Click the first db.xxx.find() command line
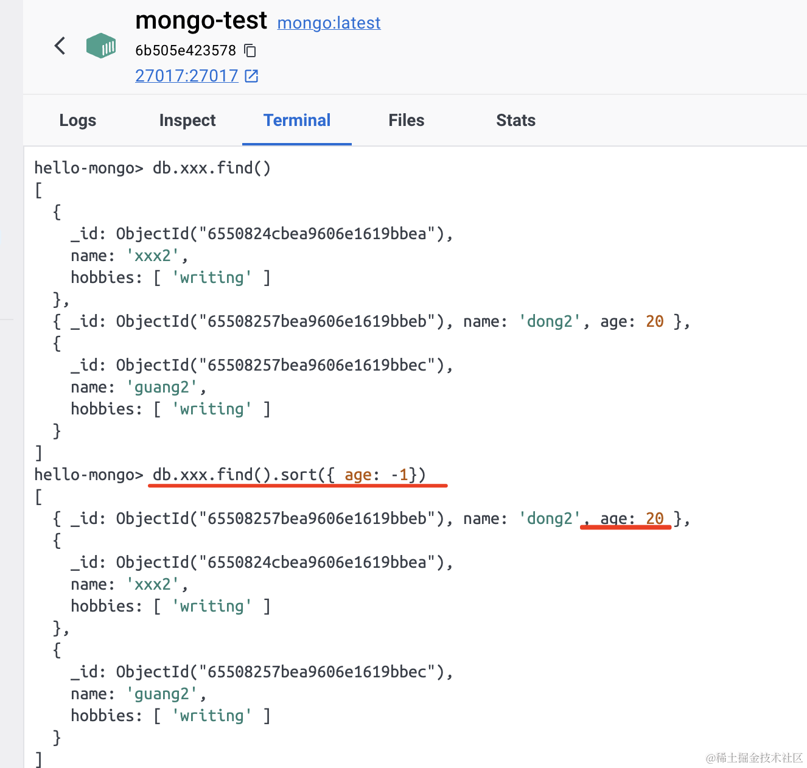Image resolution: width=807 pixels, height=768 pixels. tap(211, 168)
